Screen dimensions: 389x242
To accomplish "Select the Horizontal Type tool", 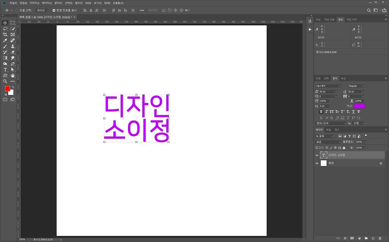I will [5, 70].
